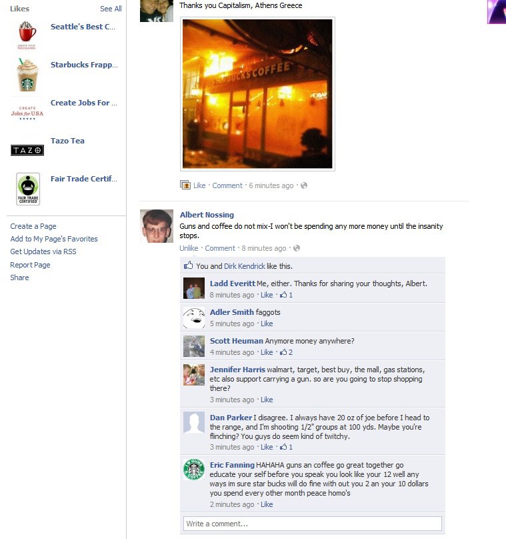This screenshot has height=539, width=506.
Task: Open Dirk Kendrick's profile link
Action: pos(244,266)
